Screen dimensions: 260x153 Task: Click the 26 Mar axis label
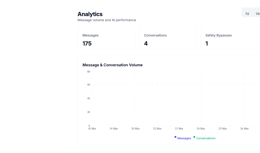pyautogui.click(x=244, y=129)
